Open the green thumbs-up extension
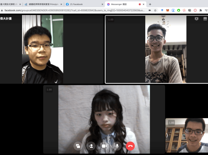The width and height of the screenshot is (208, 155). point(179,10)
